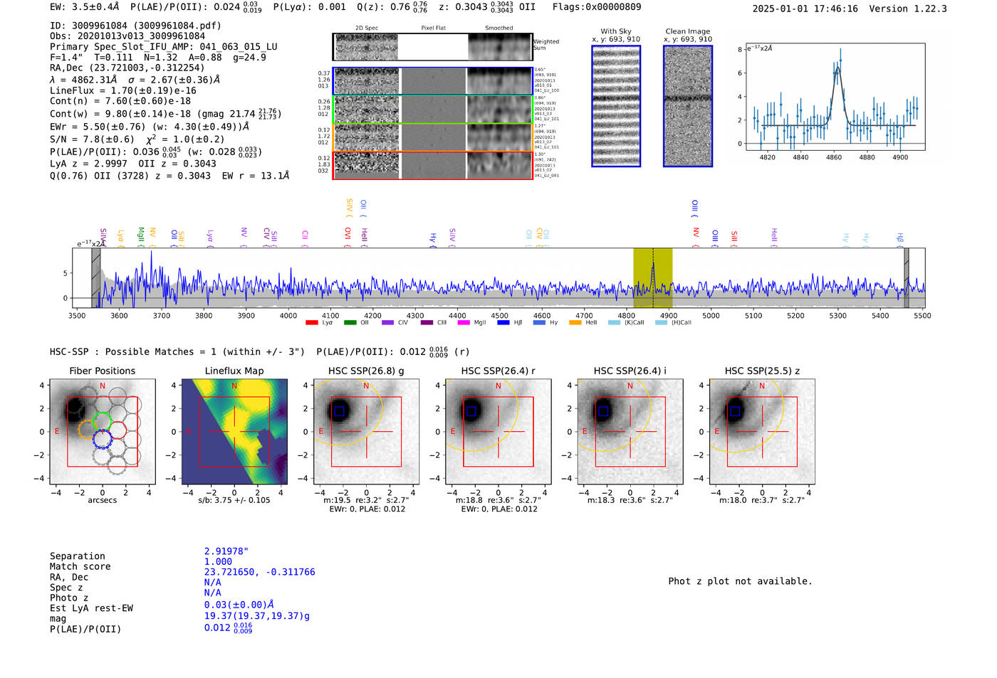Click the 'Smoothed' column header of 2D spectra

click(499, 28)
